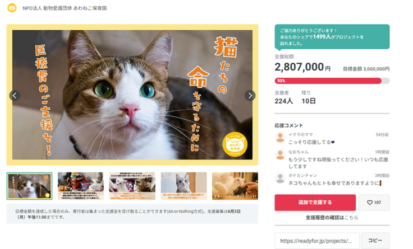Select the fifth thumbnail of the cat being petted

235,186
